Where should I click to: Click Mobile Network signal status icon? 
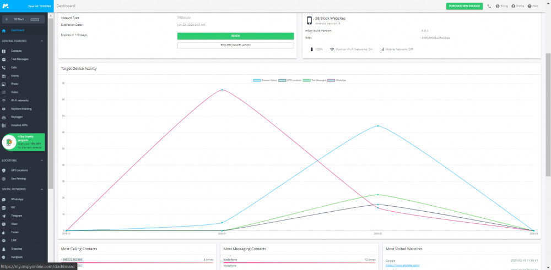[x=382, y=49]
